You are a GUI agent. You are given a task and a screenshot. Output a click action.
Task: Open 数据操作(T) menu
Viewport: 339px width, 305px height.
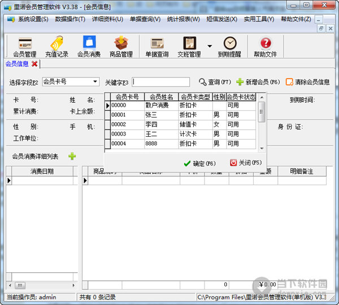point(70,19)
